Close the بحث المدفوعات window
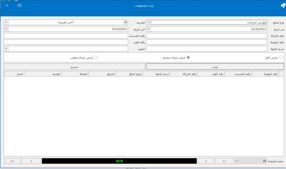The image size is (286, 169). pyautogui.click(x=7, y=5)
